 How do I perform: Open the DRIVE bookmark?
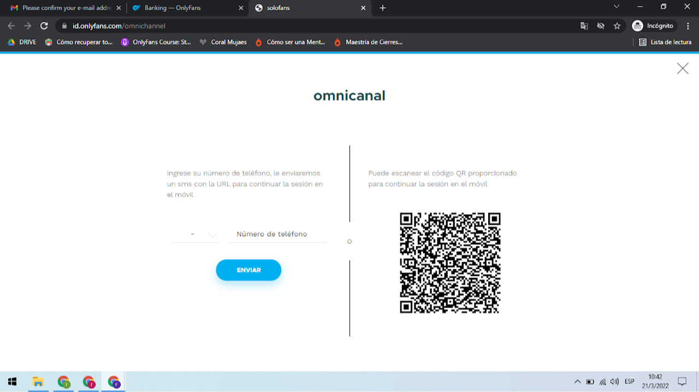(x=22, y=42)
